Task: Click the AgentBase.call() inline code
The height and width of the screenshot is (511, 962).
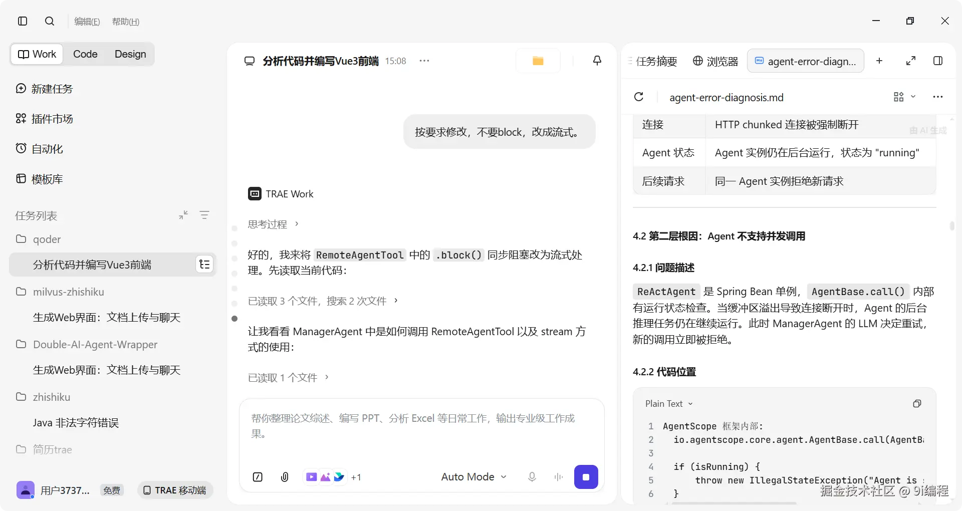Action: click(x=858, y=292)
